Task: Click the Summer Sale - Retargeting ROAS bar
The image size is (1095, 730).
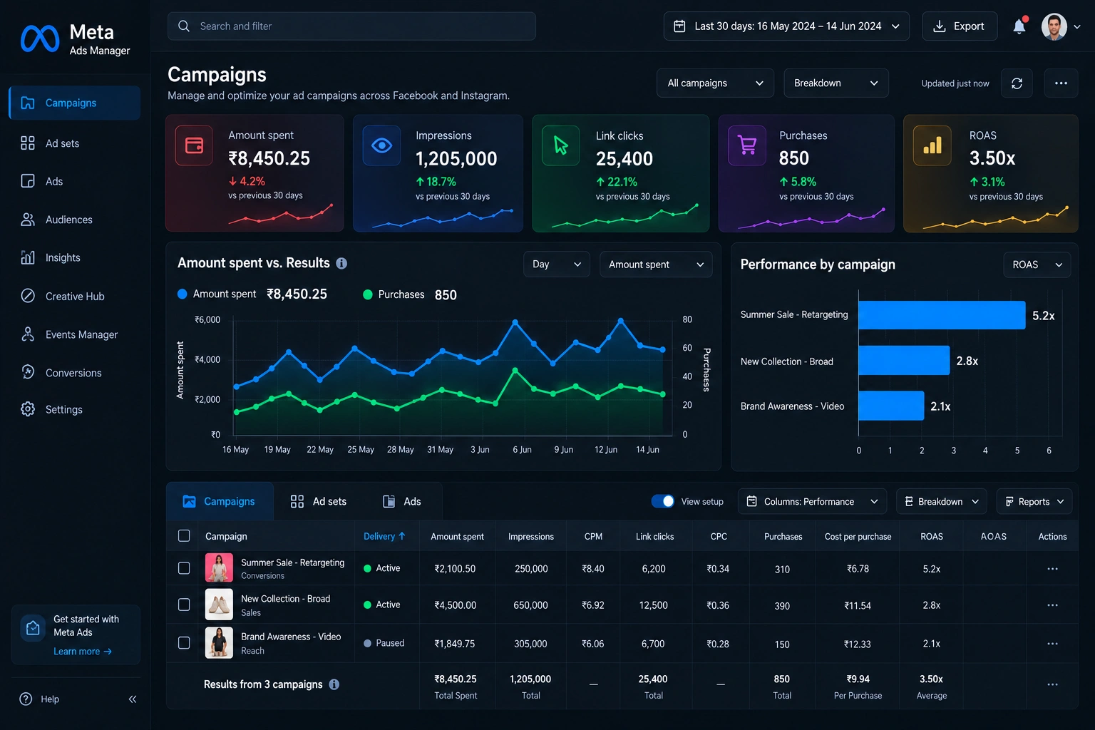Action: point(942,315)
